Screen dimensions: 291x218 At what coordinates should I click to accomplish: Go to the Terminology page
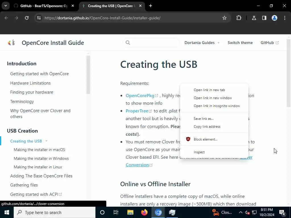22,102
